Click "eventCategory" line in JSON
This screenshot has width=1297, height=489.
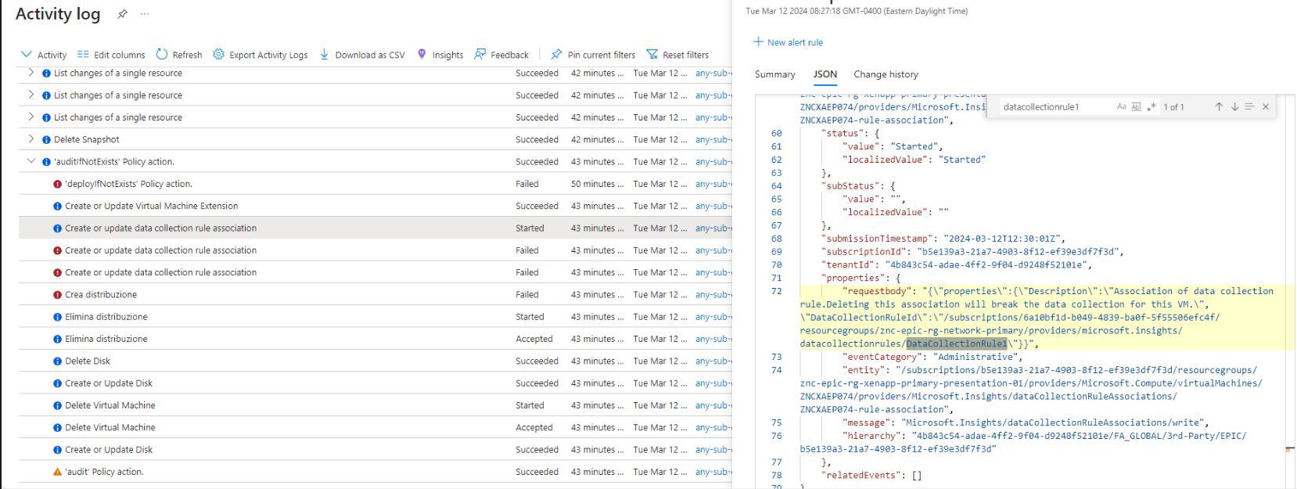932,357
